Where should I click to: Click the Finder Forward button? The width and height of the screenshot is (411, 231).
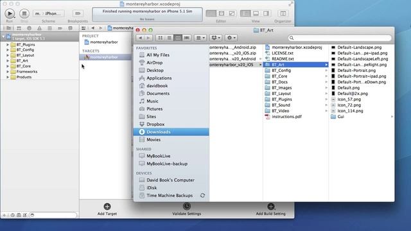pyautogui.click(x=148, y=38)
